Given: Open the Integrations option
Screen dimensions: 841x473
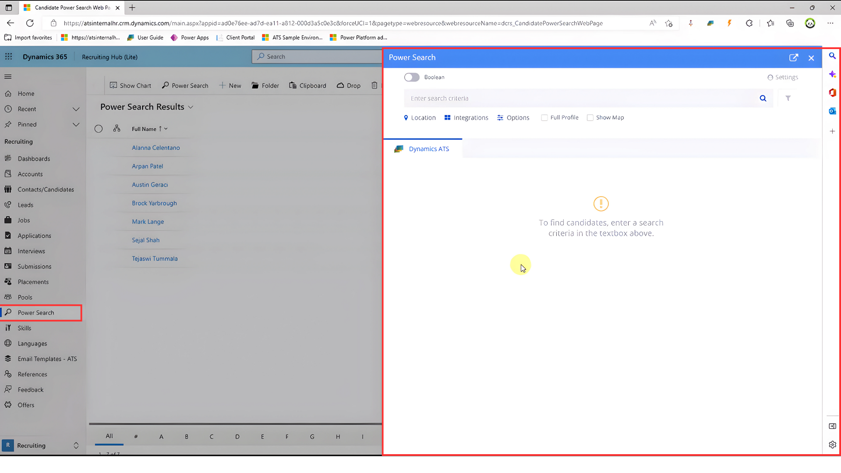Looking at the screenshot, I should (x=466, y=117).
